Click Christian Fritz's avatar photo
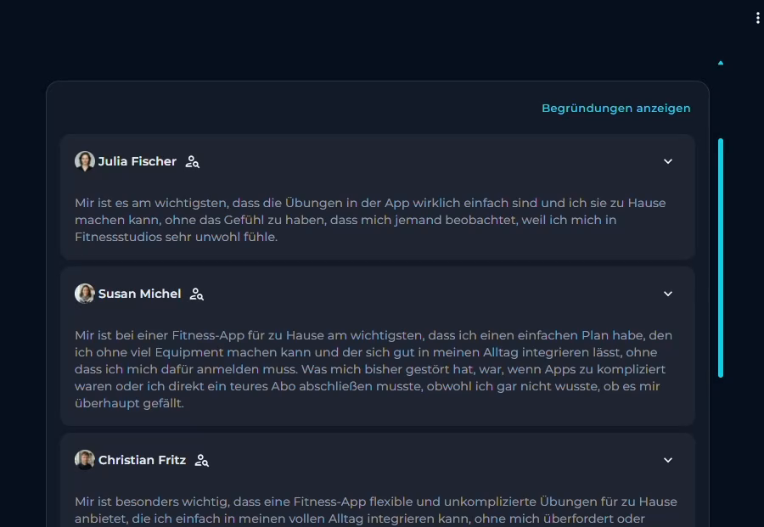The image size is (764, 527). 85,460
